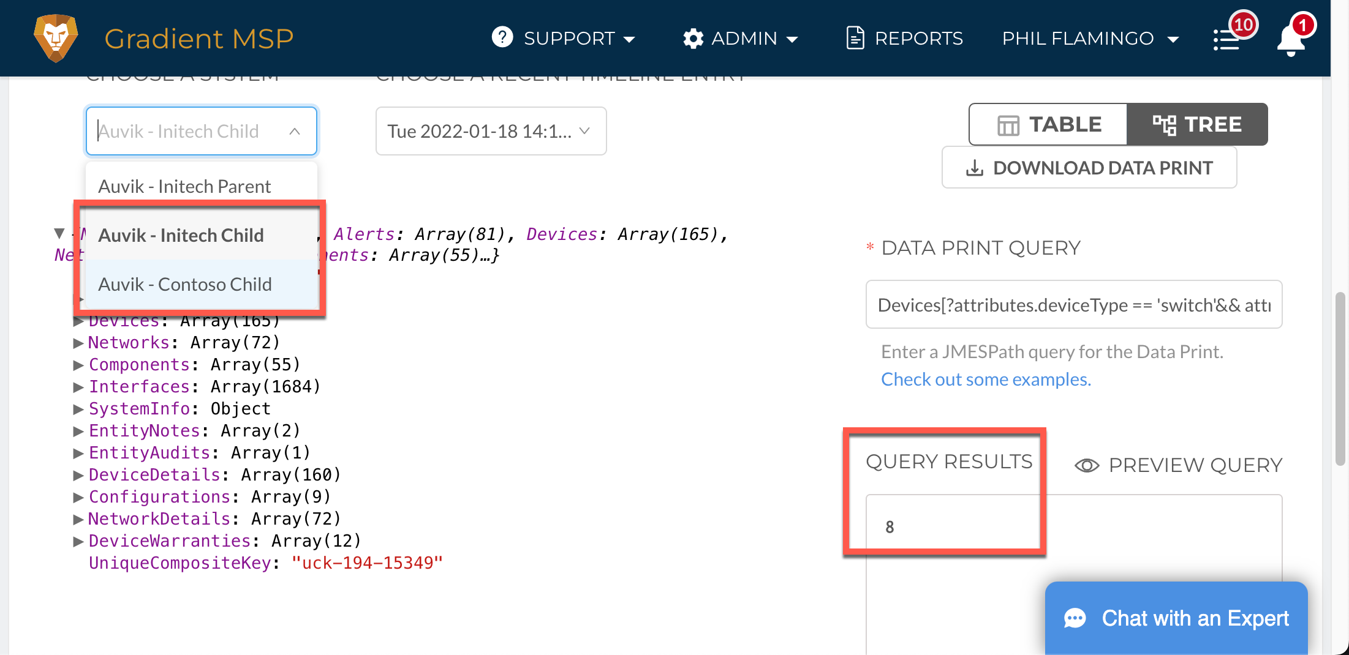Collapse the system chooser dropdown

point(295,131)
